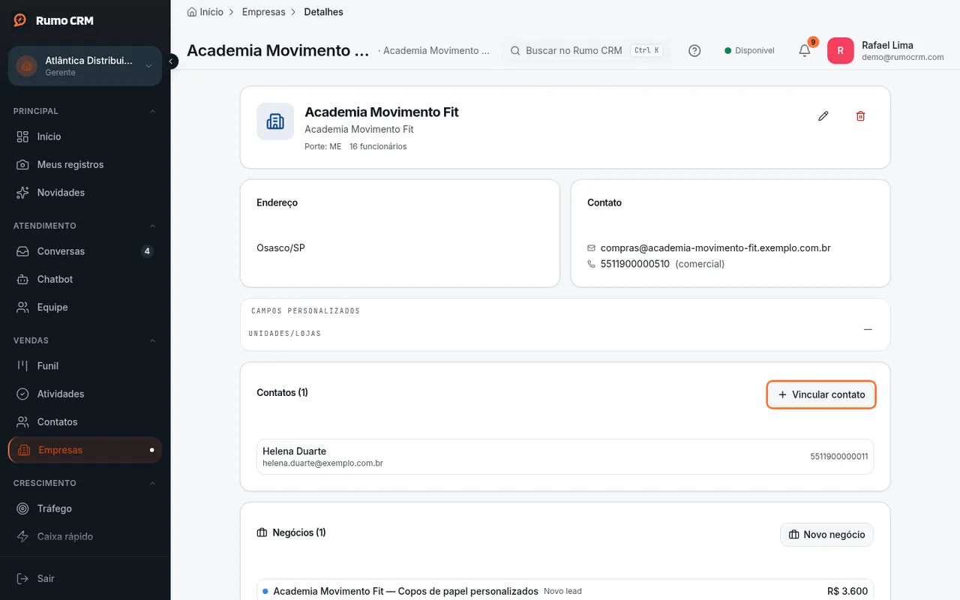This screenshot has height=600, width=960.
Task: Click the email envelope icon in Contato card
Action: click(x=592, y=248)
